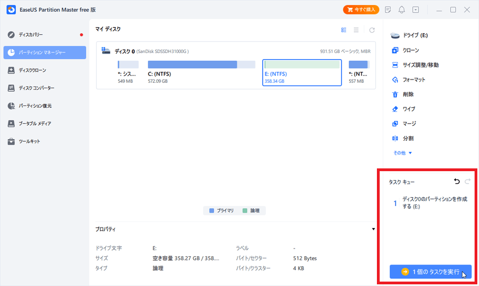Click the orange 今すぐ購入 buy button
The height and width of the screenshot is (286, 479).
360,10
